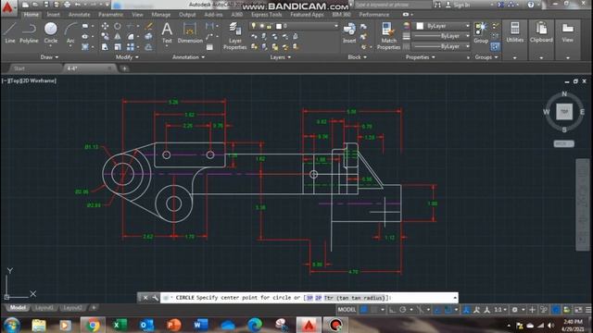Open the Home ribbon tab

coord(31,15)
